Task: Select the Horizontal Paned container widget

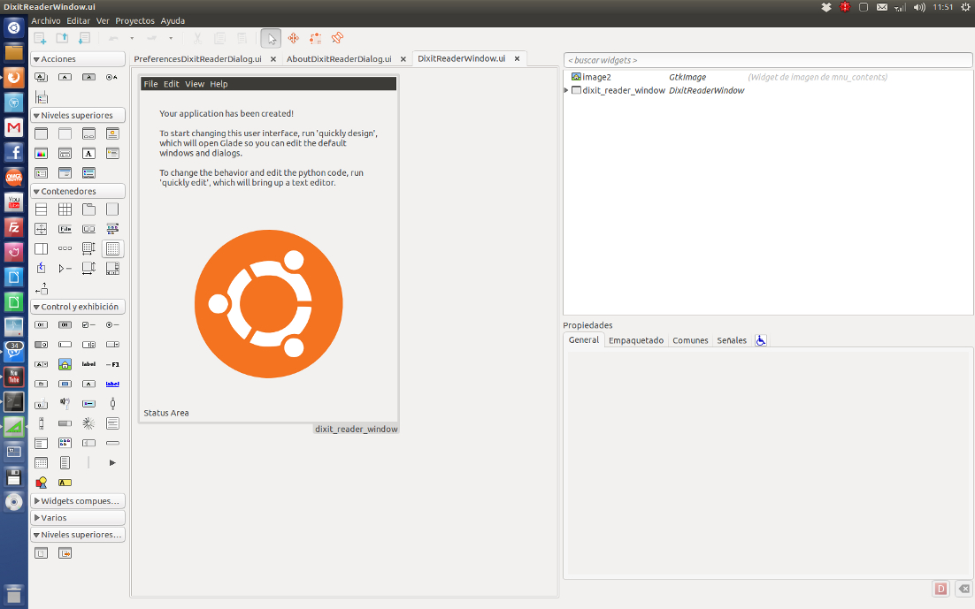Action: pos(41,249)
